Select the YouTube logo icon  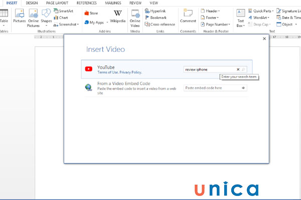coord(89,69)
